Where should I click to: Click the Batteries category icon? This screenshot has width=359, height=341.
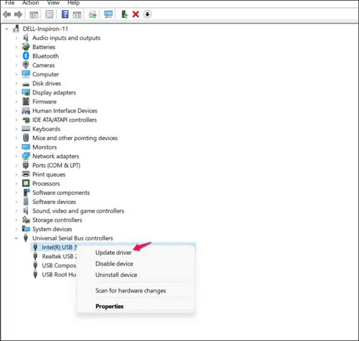(26, 47)
